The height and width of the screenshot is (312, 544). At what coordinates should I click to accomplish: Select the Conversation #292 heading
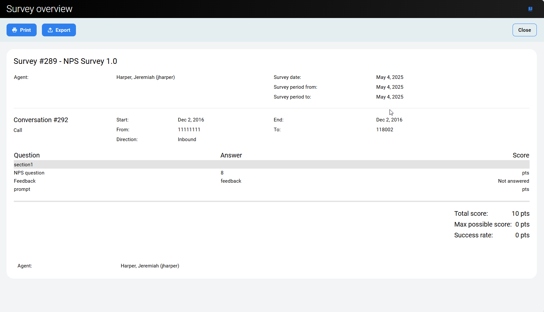pos(41,120)
